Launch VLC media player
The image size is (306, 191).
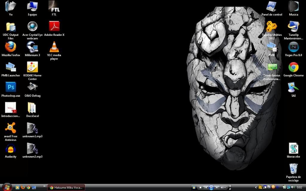click(x=54, y=51)
